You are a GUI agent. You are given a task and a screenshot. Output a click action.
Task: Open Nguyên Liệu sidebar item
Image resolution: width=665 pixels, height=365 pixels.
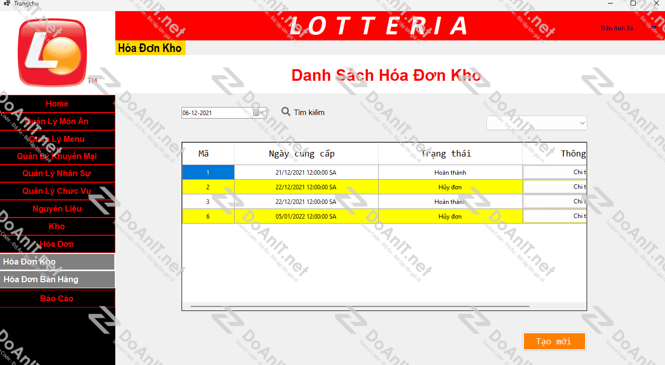pyautogui.click(x=57, y=208)
